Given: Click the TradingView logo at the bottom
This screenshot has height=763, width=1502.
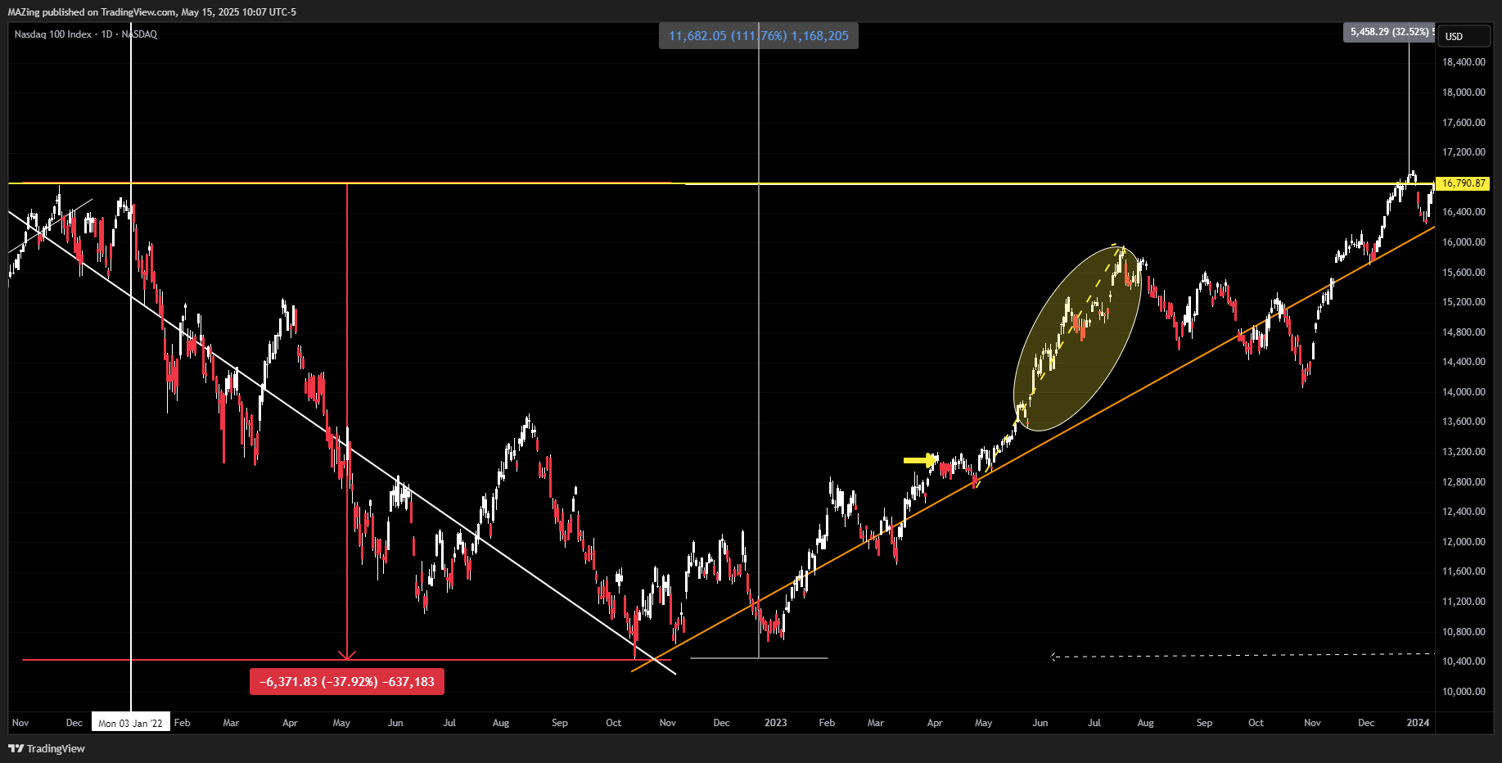Looking at the screenshot, I should pos(47,748).
